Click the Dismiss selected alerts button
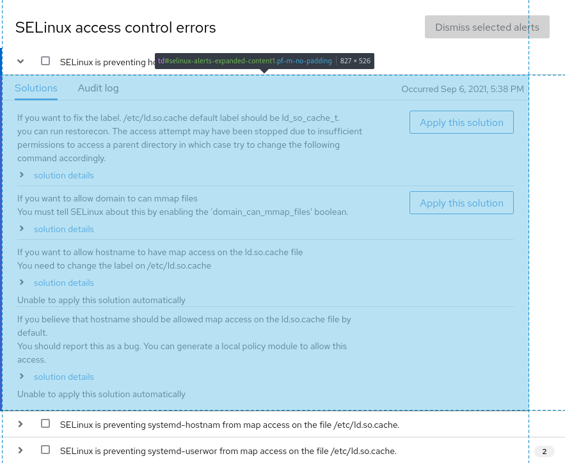 (487, 27)
